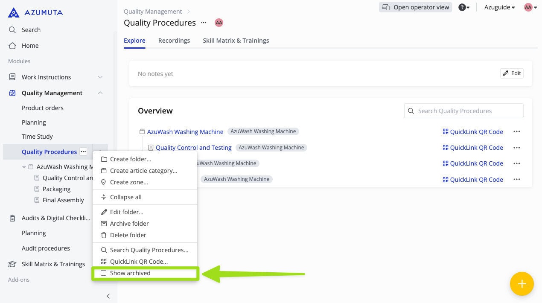The image size is (542, 303).
Task: Select Create folder from context menu
Action: tap(130, 159)
